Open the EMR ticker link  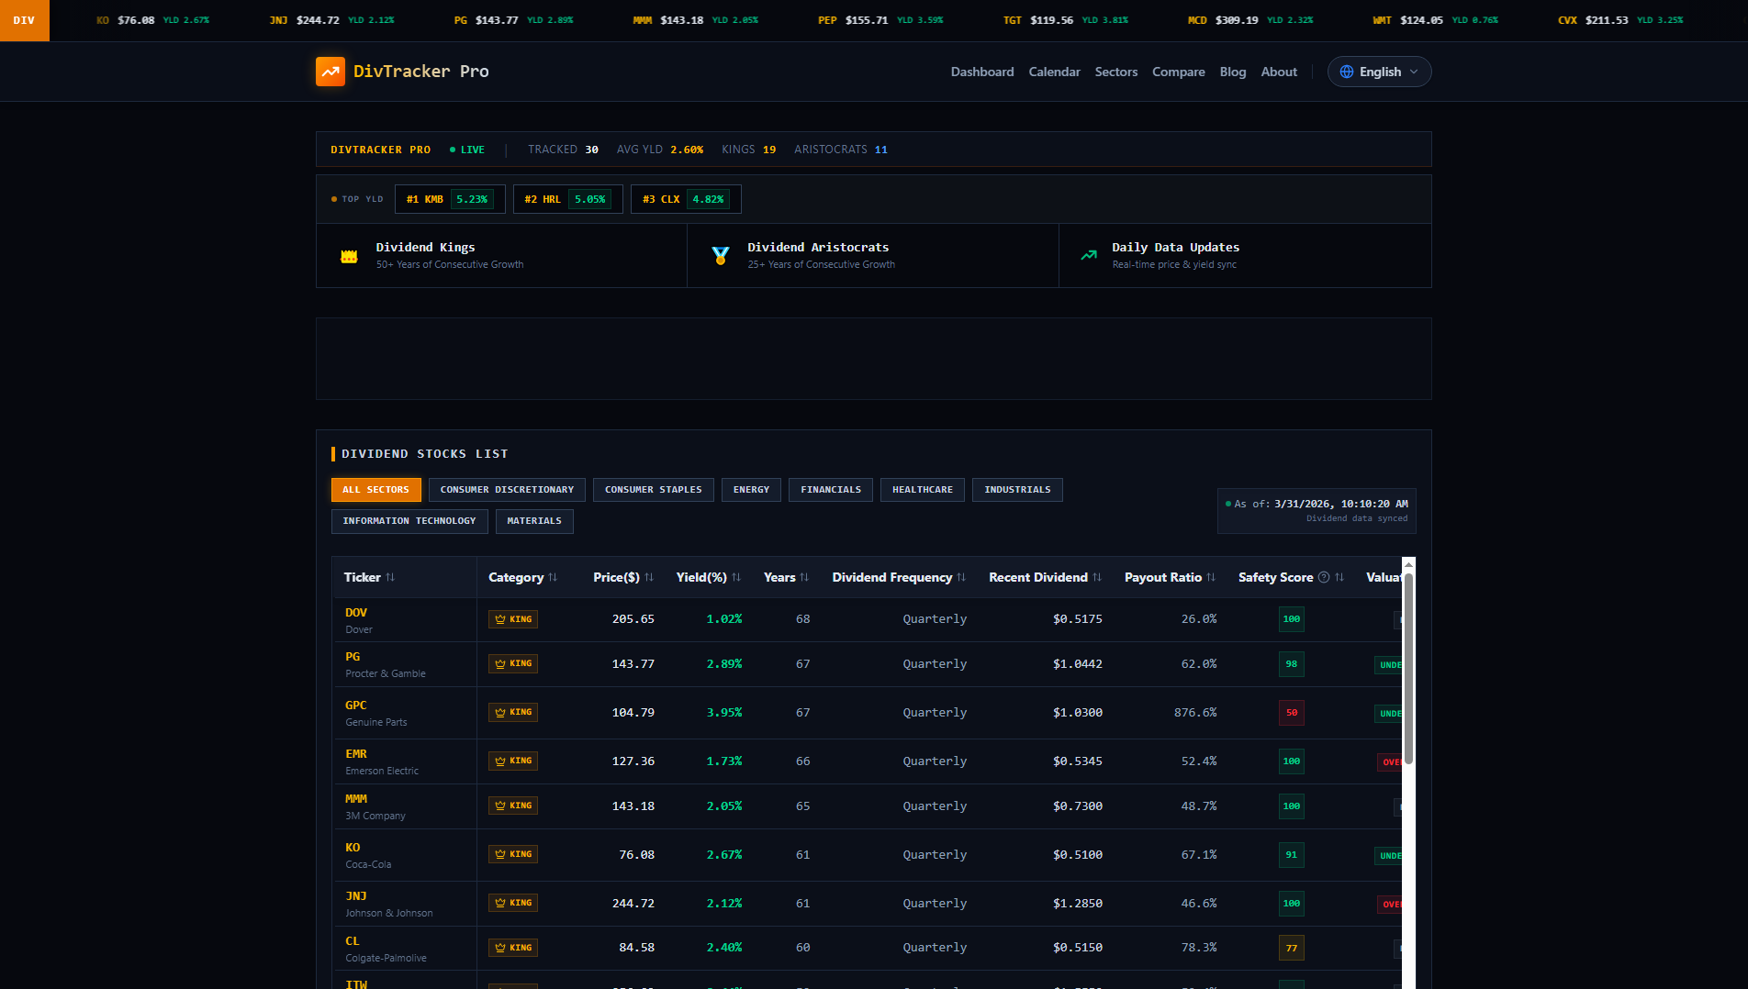[356, 754]
